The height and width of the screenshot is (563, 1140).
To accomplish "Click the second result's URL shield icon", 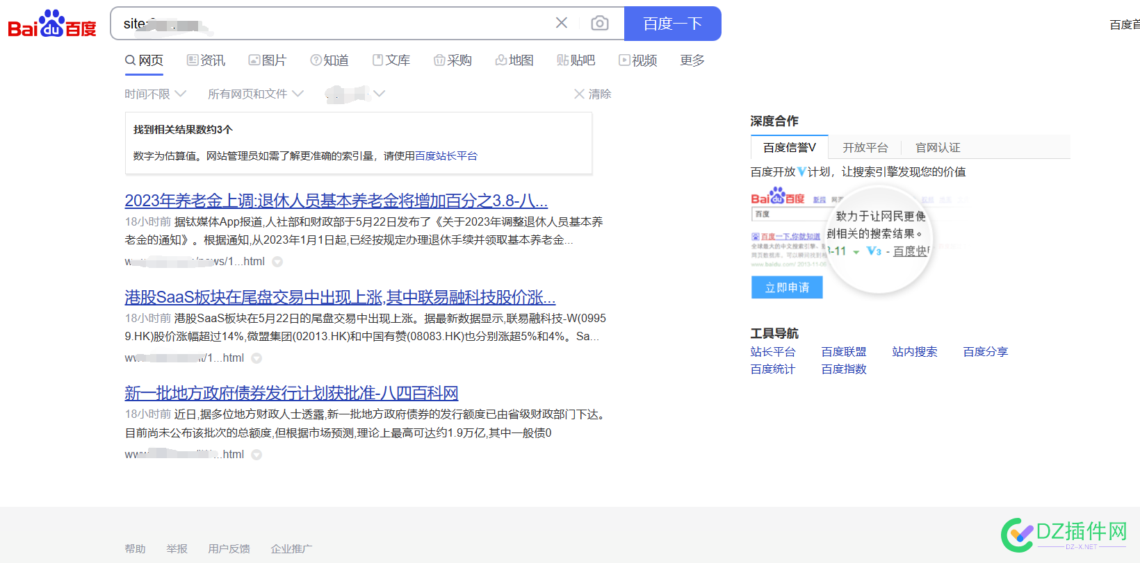I will (256, 358).
